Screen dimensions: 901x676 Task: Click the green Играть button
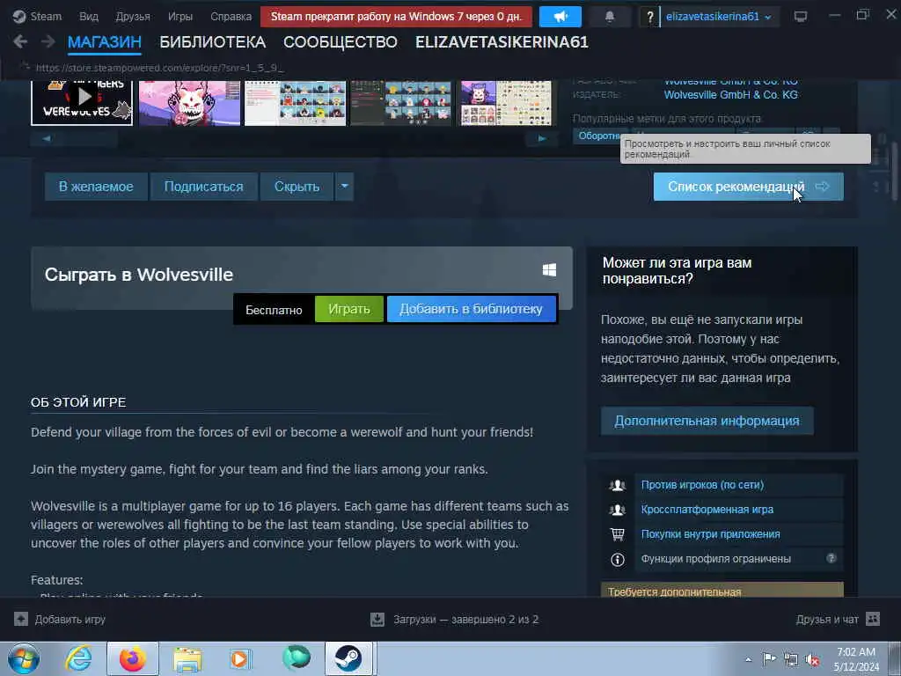pyautogui.click(x=348, y=309)
